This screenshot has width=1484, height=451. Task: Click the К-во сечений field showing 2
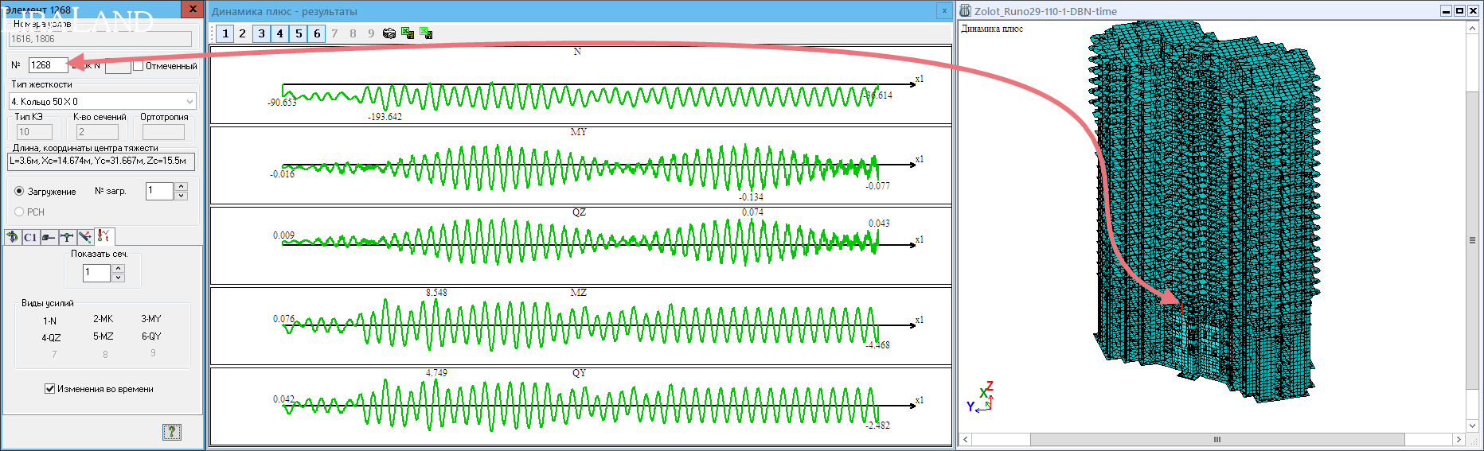tap(96, 132)
